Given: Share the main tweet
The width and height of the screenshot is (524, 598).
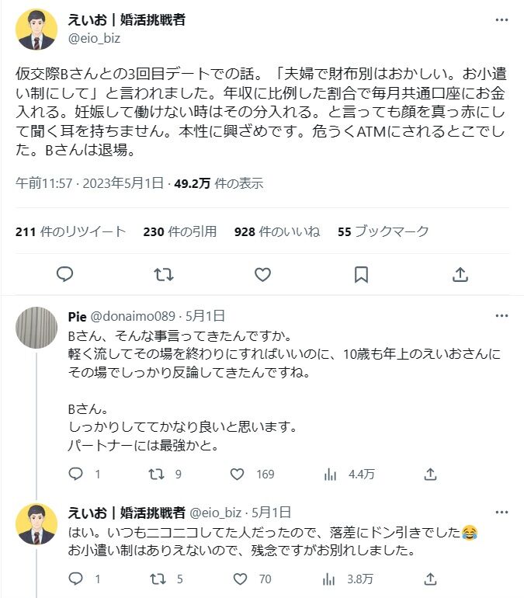Looking at the screenshot, I should [460, 274].
